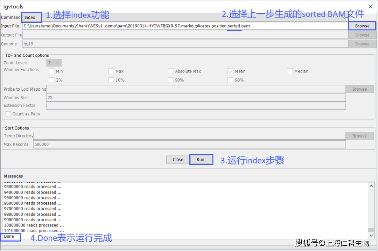Click the Window Size input field
The height and width of the screenshot is (251, 378).
point(196,97)
